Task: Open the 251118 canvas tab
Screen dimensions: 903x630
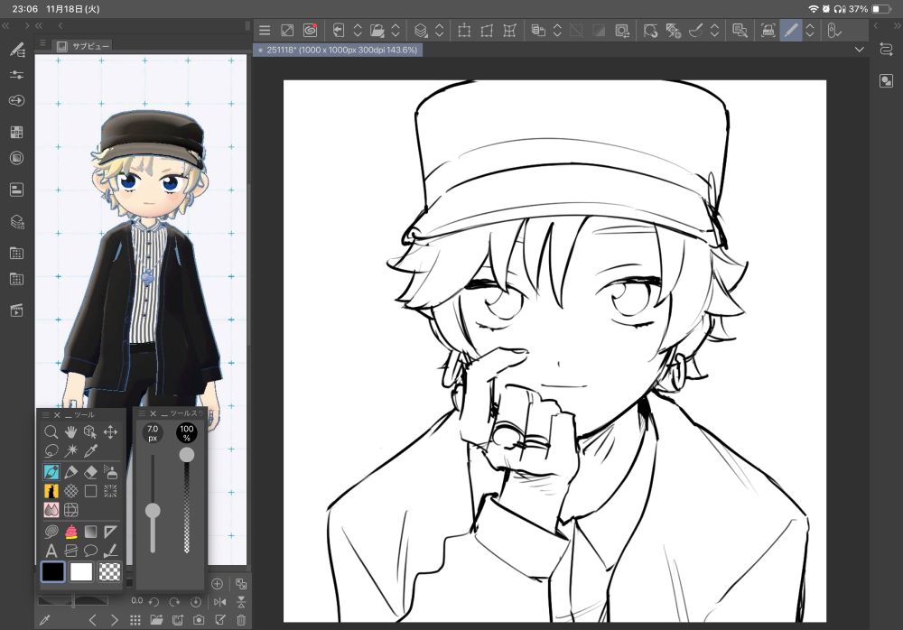Action: tap(338, 51)
